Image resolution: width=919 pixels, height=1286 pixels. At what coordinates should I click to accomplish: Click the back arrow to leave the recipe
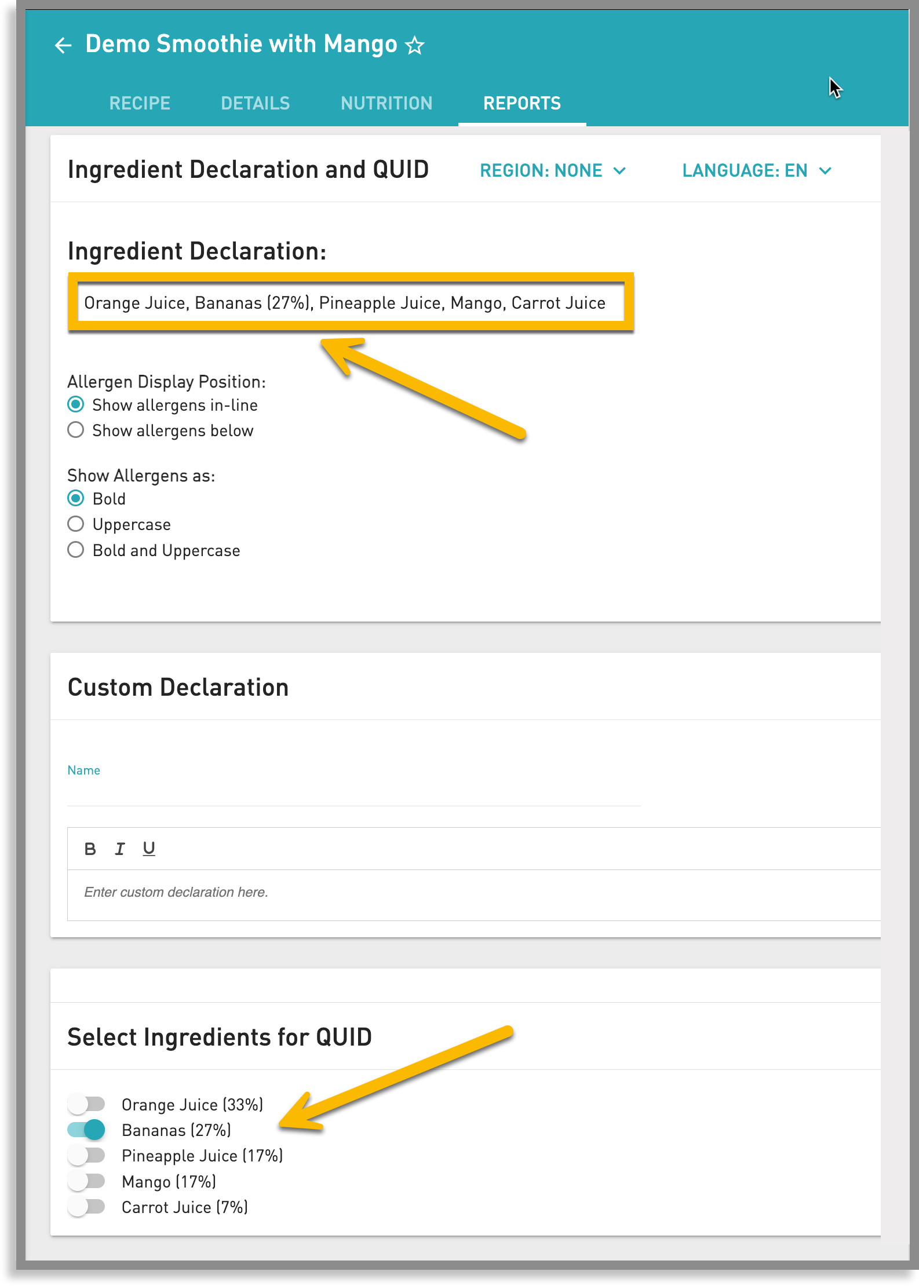click(x=64, y=45)
